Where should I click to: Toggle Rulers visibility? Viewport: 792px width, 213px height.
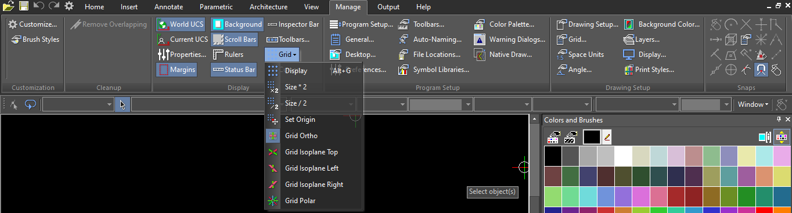pyautogui.click(x=228, y=55)
